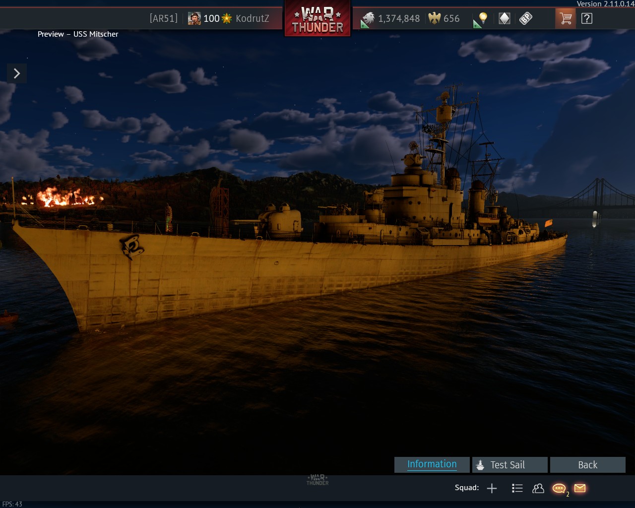This screenshot has width=635, height=508.
Task: Click the Golden Eagles eagle icon
Action: (435, 19)
